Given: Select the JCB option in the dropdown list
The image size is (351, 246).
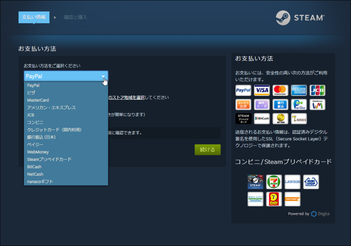Looking at the screenshot, I should pos(66,115).
